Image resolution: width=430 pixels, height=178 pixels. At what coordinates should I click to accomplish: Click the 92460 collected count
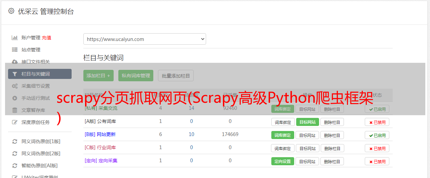pos(230,108)
